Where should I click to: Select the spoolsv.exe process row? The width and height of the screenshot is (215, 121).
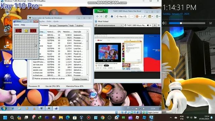[x=58, y=70]
